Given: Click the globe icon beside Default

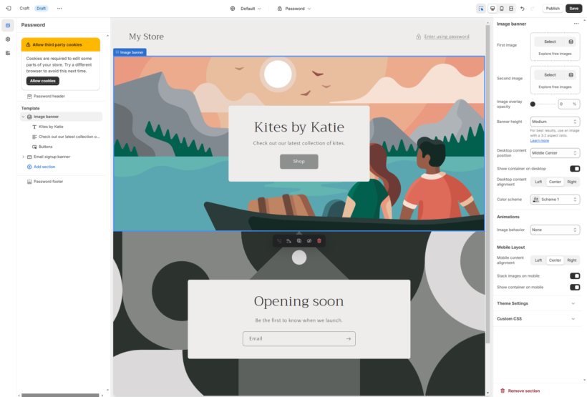Looking at the screenshot, I should [x=233, y=9].
